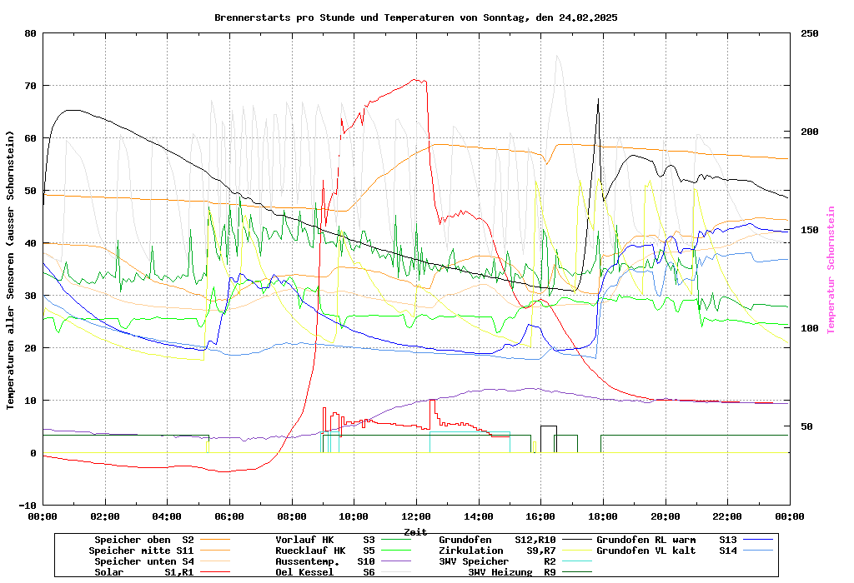The width and height of the screenshot is (854, 583).
Task: Click the Vorlauf HK S3 legend entry
Action: tap(325, 540)
